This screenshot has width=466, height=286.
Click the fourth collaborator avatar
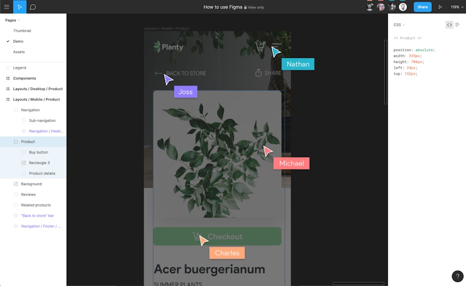coord(403,7)
